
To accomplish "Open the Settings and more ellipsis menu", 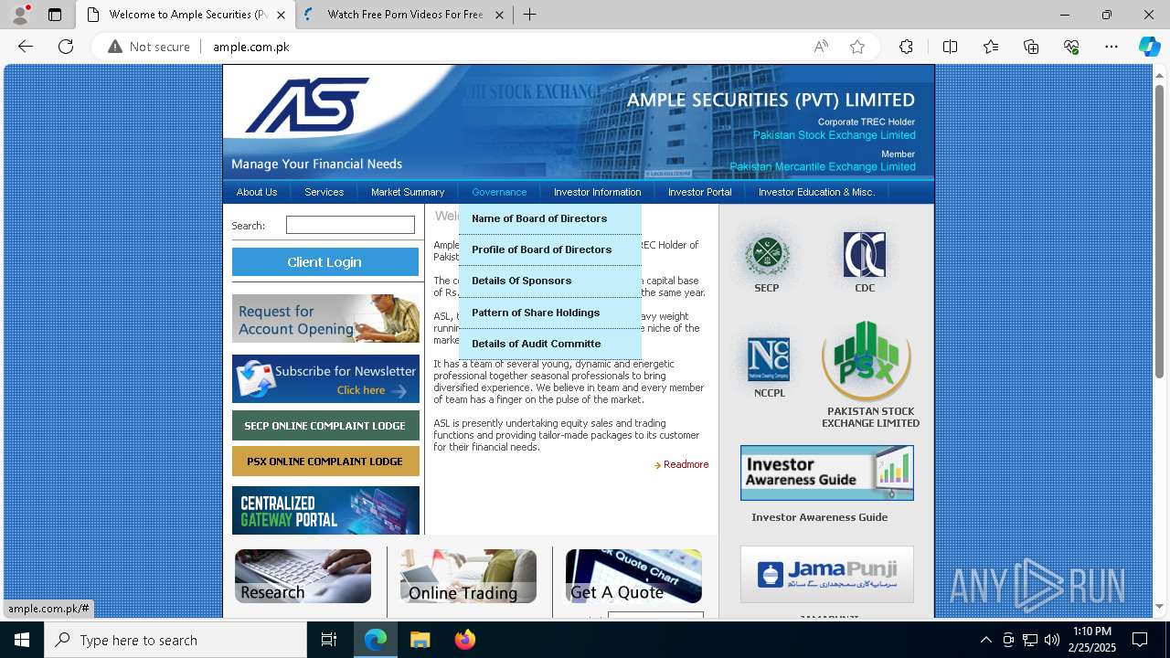I will [1111, 47].
